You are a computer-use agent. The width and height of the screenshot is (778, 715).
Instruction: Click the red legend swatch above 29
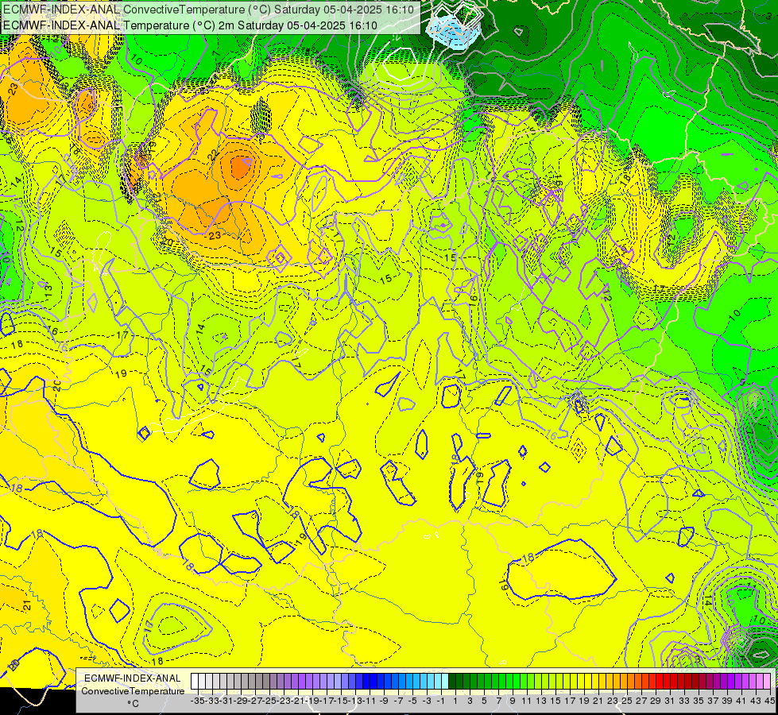(x=652, y=681)
